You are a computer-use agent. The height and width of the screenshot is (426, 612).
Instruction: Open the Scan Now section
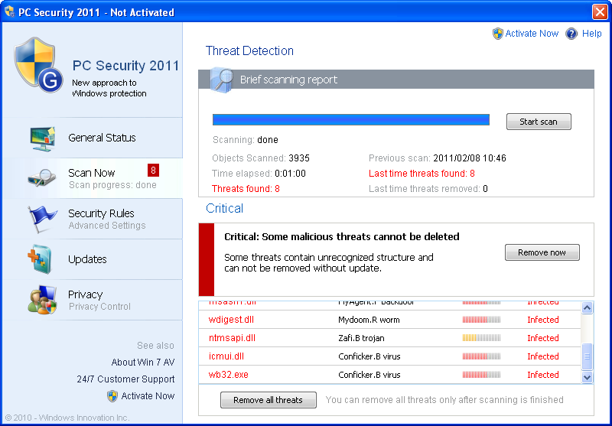coord(93,178)
